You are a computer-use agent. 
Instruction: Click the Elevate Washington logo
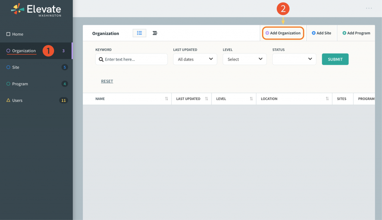click(36, 10)
